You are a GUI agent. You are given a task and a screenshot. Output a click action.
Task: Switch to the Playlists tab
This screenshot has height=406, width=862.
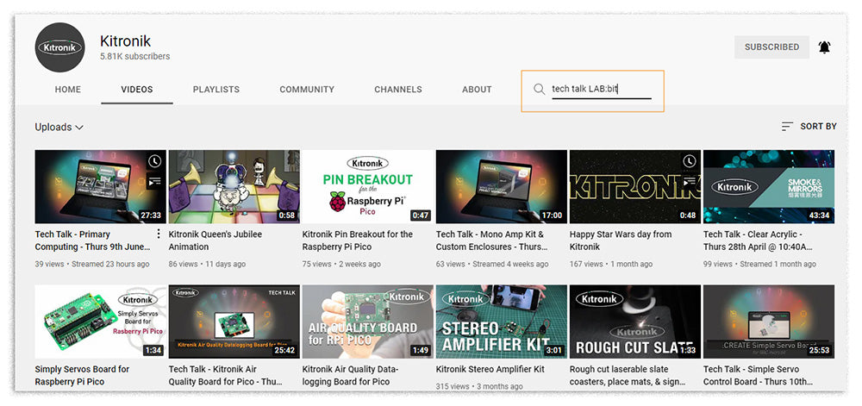click(216, 90)
